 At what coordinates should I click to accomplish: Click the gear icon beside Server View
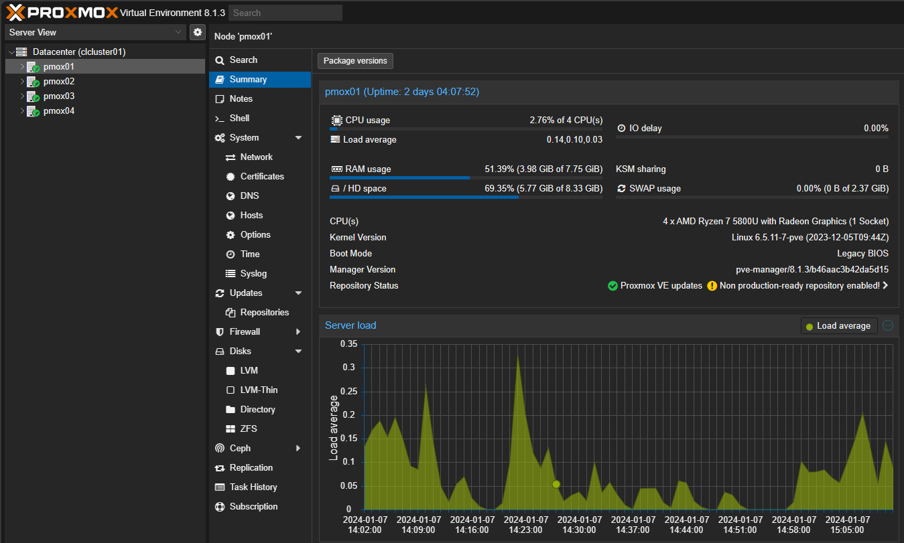[197, 32]
